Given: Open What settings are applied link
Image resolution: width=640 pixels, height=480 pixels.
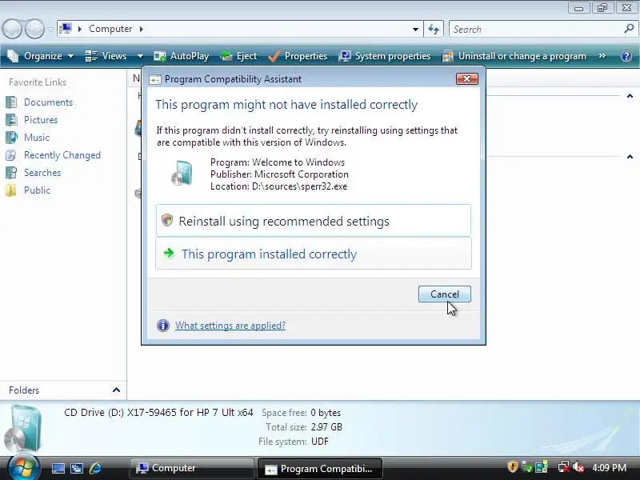Looking at the screenshot, I should tap(230, 326).
